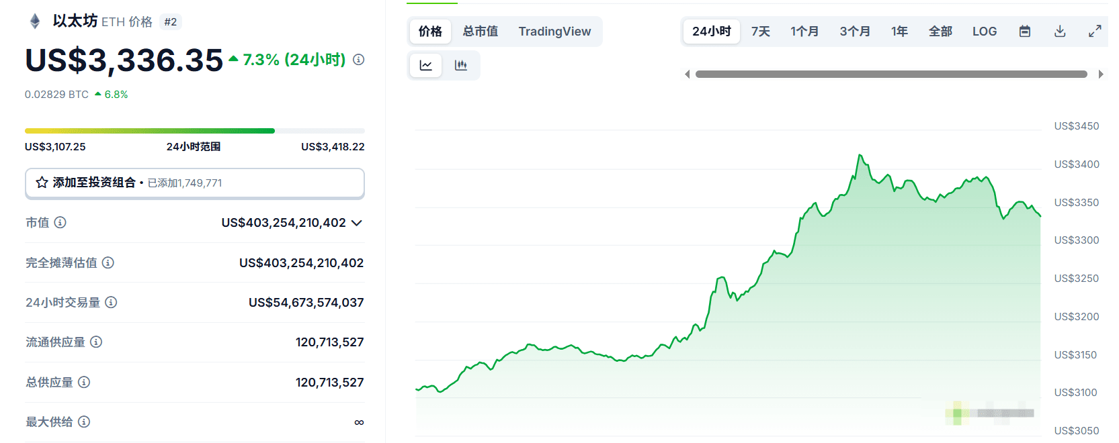The height and width of the screenshot is (443, 1119).
Task: Switch to the TradingView tab
Action: tap(554, 32)
